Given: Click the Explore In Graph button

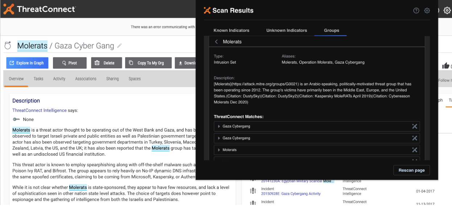Looking at the screenshot, I should (x=27, y=63).
